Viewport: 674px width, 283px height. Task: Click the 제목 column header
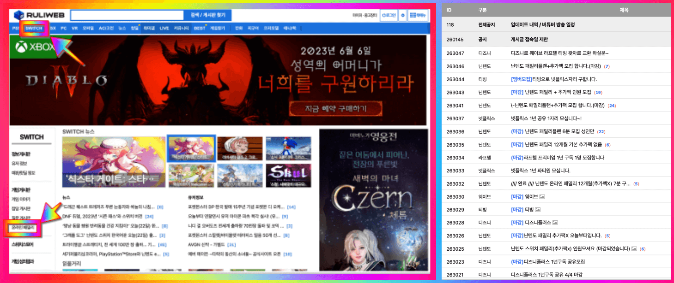click(624, 10)
